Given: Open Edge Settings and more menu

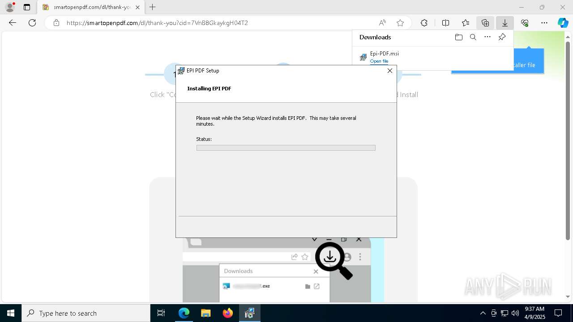Looking at the screenshot, I should pyautogui.click(x=544, y=23).
